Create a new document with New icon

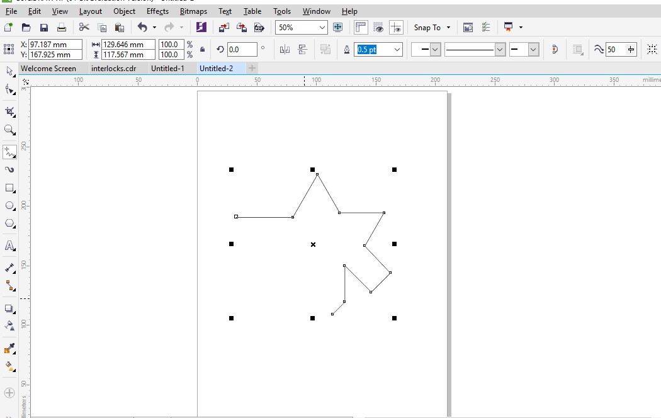[8, 28]
